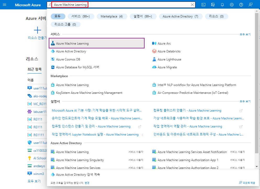Click Azure Active Directory 검색 계속

[75, 174]
